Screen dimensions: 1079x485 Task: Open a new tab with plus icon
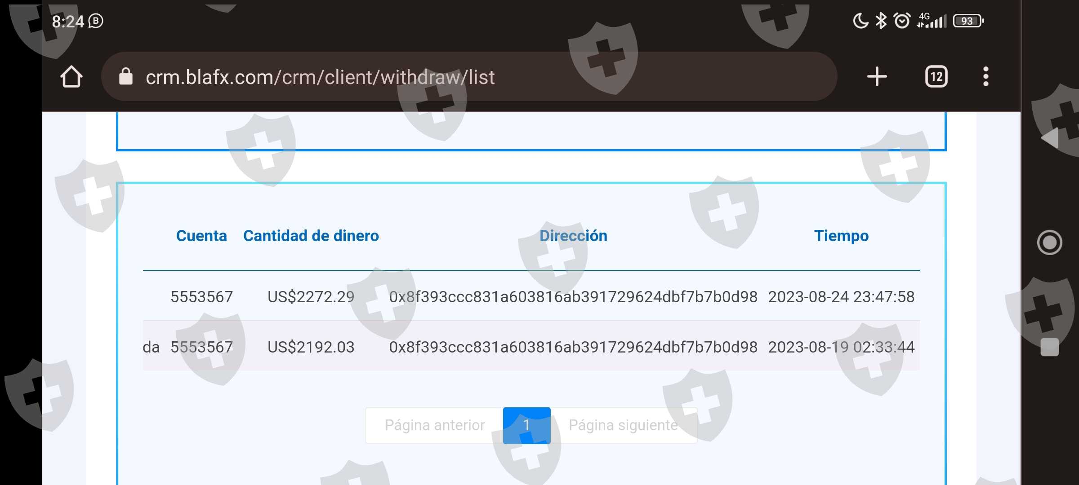[x=877, y=76]
